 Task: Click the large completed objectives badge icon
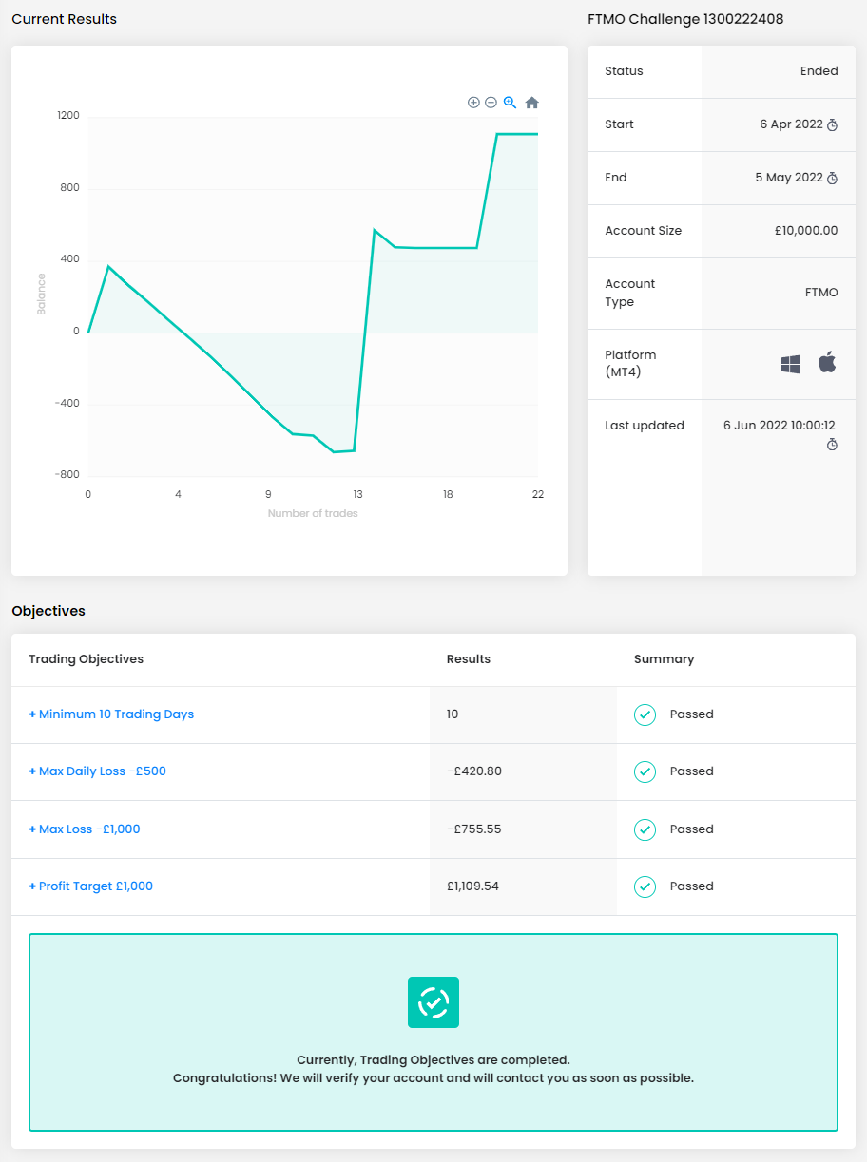click(x=433, y=1002)
